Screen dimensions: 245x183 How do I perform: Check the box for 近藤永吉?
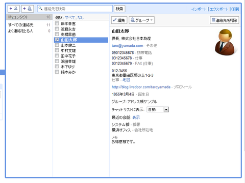coord(57,29)
